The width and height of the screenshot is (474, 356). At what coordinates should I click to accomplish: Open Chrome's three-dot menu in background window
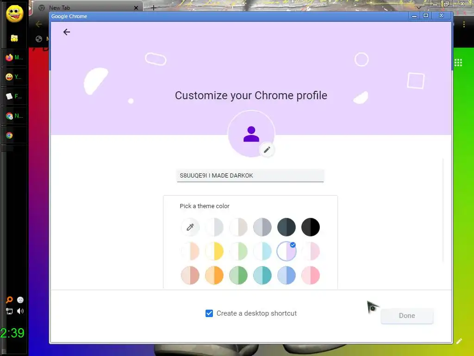(x=464, y=24)
